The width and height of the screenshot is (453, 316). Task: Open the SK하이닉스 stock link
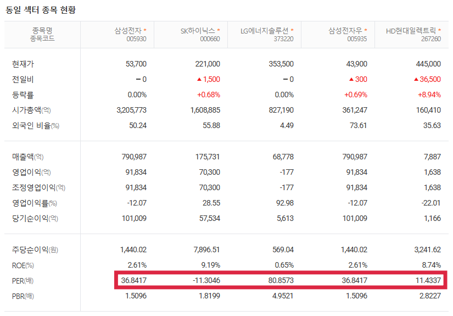click(x=198, y=31)
